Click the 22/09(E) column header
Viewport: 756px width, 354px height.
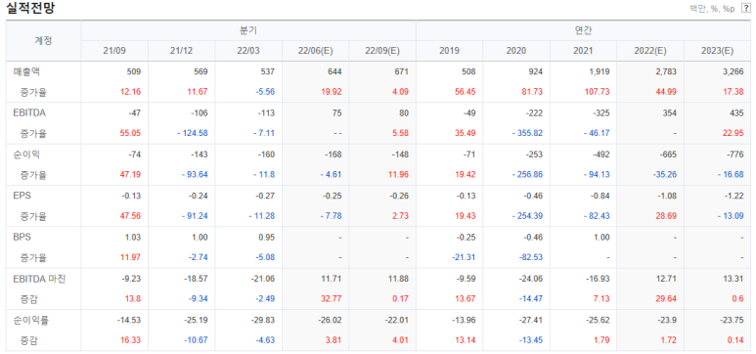pyautogui.click(x=382, y=51)
